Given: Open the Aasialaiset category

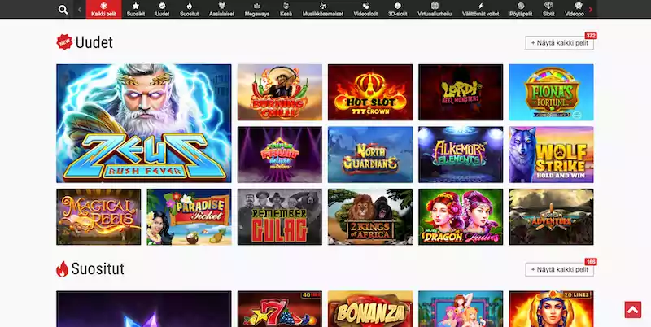Looking at the screenshot, I should point(221,9).
